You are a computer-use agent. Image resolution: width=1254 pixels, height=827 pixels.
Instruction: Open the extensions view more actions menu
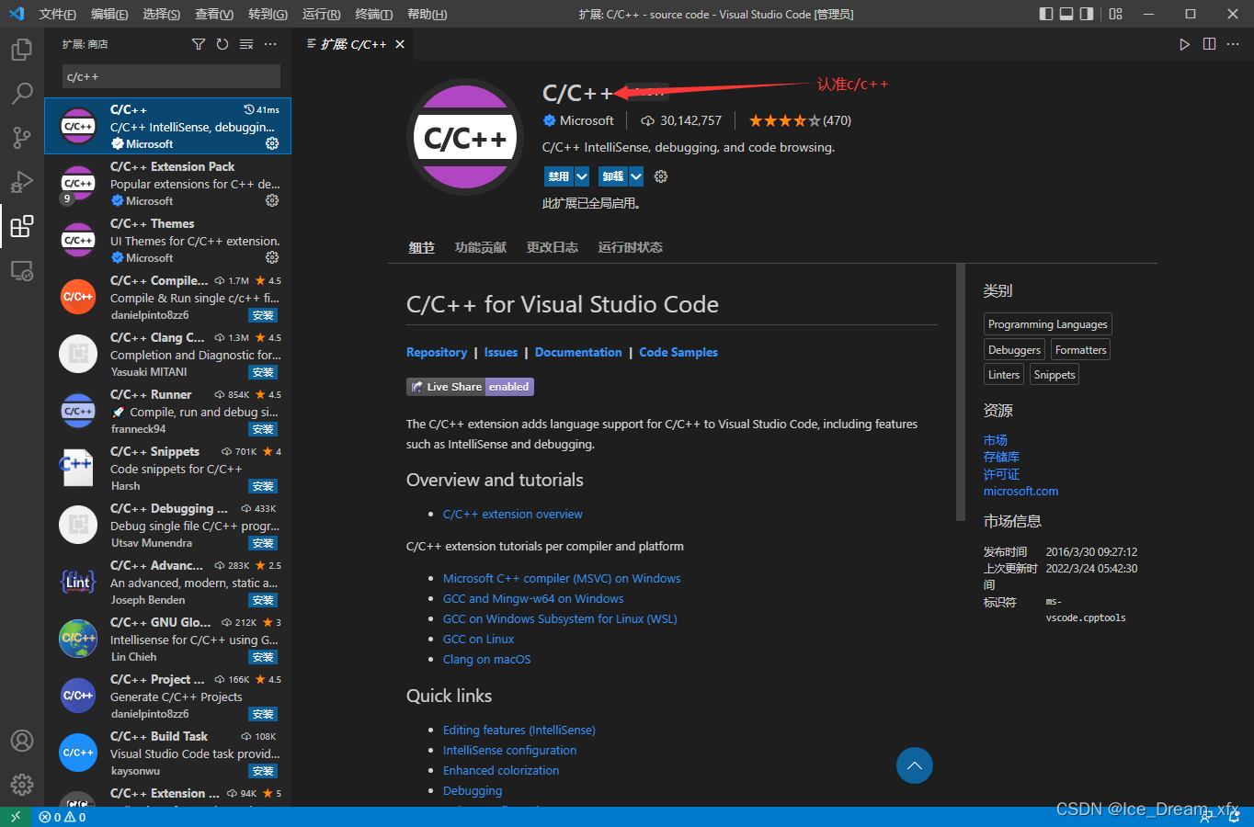270,44
